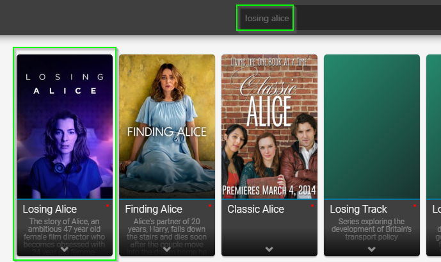The width and height of the screenshot is (441, 262).
Task: Click the red status dot on Finding Alice
Action: coord(210,206)
